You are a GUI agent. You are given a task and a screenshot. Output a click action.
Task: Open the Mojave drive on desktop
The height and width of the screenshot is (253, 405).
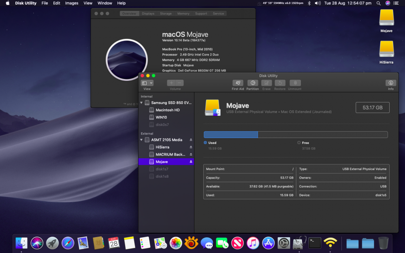tap(386, 21)
